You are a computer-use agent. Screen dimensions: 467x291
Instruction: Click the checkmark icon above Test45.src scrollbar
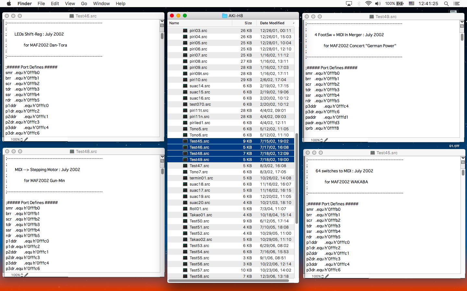[463, 162]
